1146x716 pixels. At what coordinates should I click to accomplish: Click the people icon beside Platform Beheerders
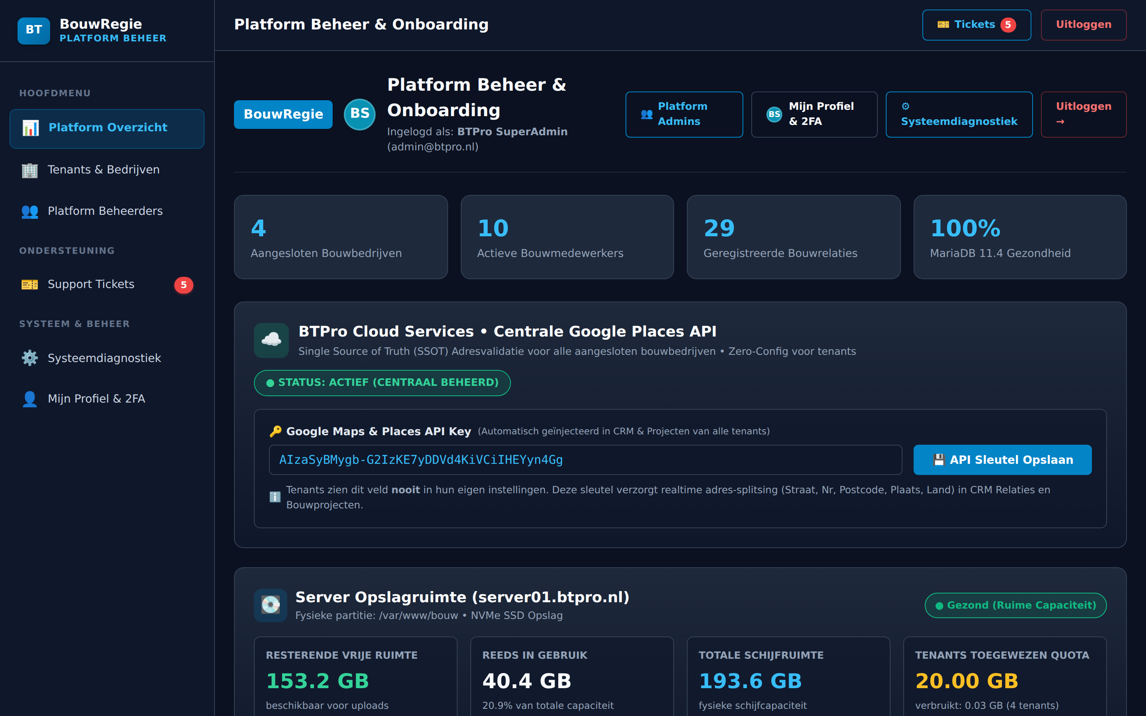click(x=29, y=211)
